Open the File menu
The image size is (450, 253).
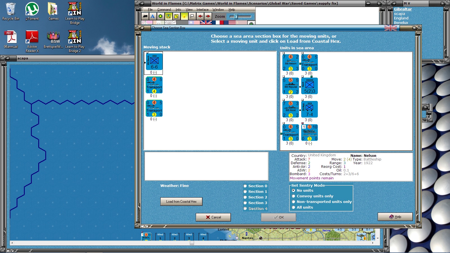(x=150, y=10)
